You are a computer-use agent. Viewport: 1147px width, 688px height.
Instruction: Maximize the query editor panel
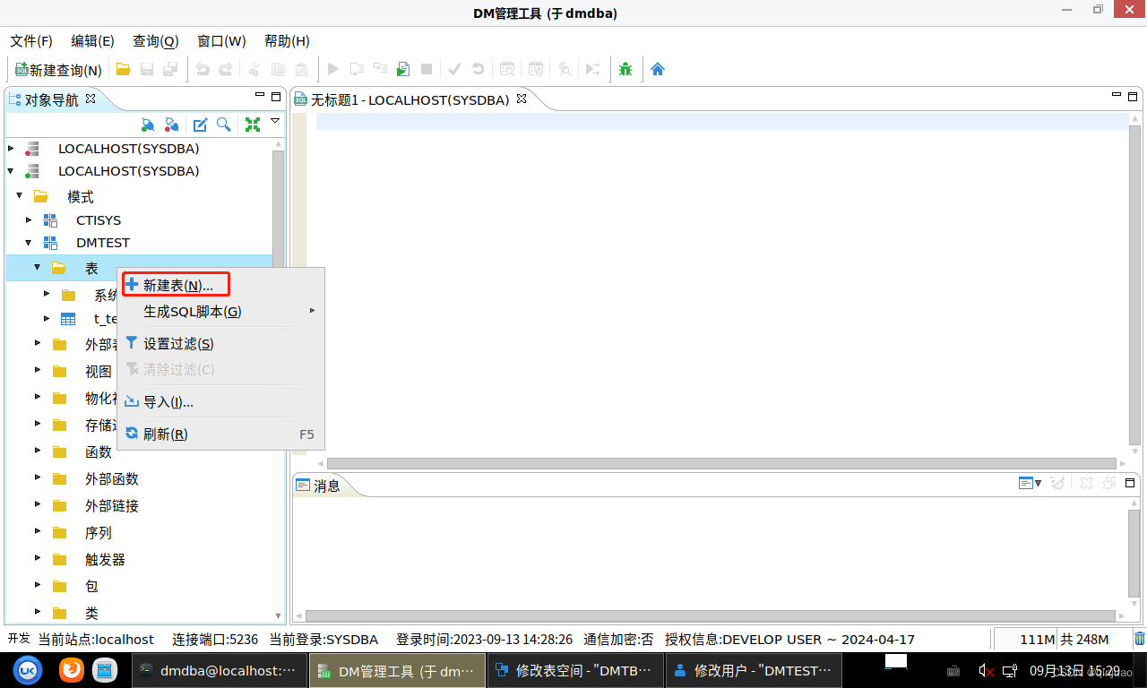click(x=1133, y=96)
